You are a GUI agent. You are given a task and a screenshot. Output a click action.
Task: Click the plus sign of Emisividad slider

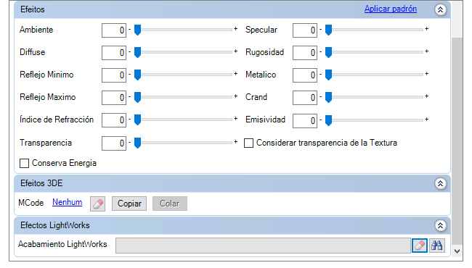point(426,120)
